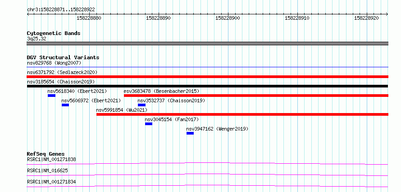The height and width of the screenshot is (192, 401).
Task: Select the esv3683478 (Besenbacher2015) red bar
Action: point(256,96)
